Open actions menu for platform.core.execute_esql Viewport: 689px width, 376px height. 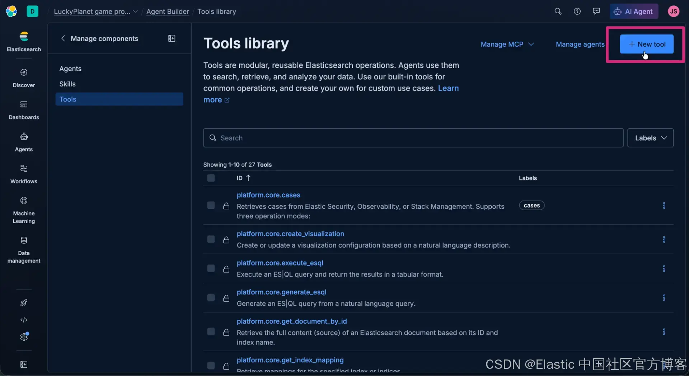pyautogui.click(x=664, y=269)
